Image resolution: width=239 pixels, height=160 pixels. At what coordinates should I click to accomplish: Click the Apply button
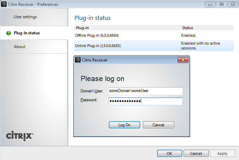[x=222, y=153]
